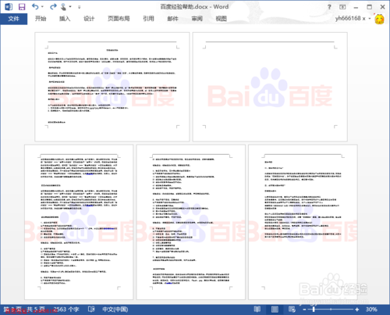Save the document with the floppy disk icon
Image resolution: width=390 pixels, height=315 pixels.
point(22,7)
